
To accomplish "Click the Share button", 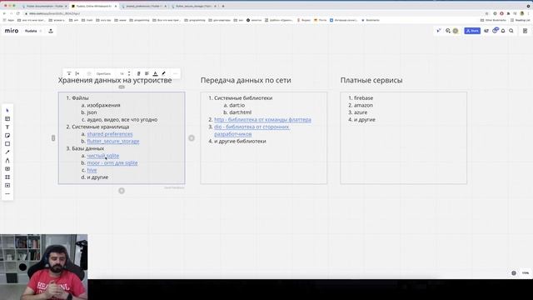I will (x=472, y=31).
